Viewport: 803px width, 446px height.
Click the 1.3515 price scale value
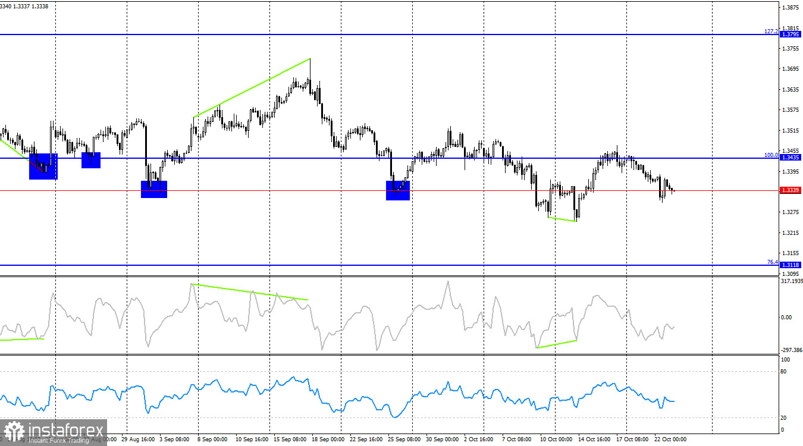coord(791,130)
